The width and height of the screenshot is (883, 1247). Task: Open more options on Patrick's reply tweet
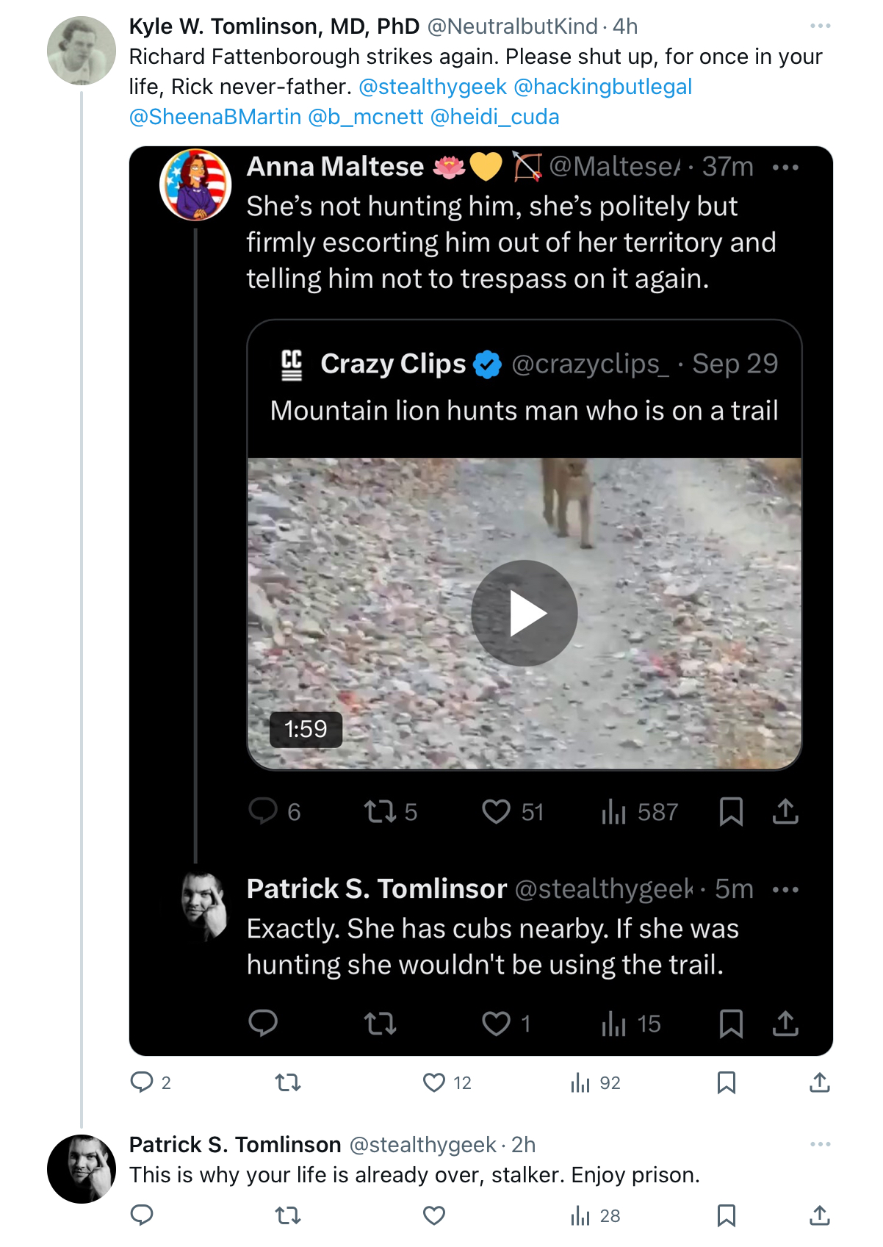[x=820, y=1144]
